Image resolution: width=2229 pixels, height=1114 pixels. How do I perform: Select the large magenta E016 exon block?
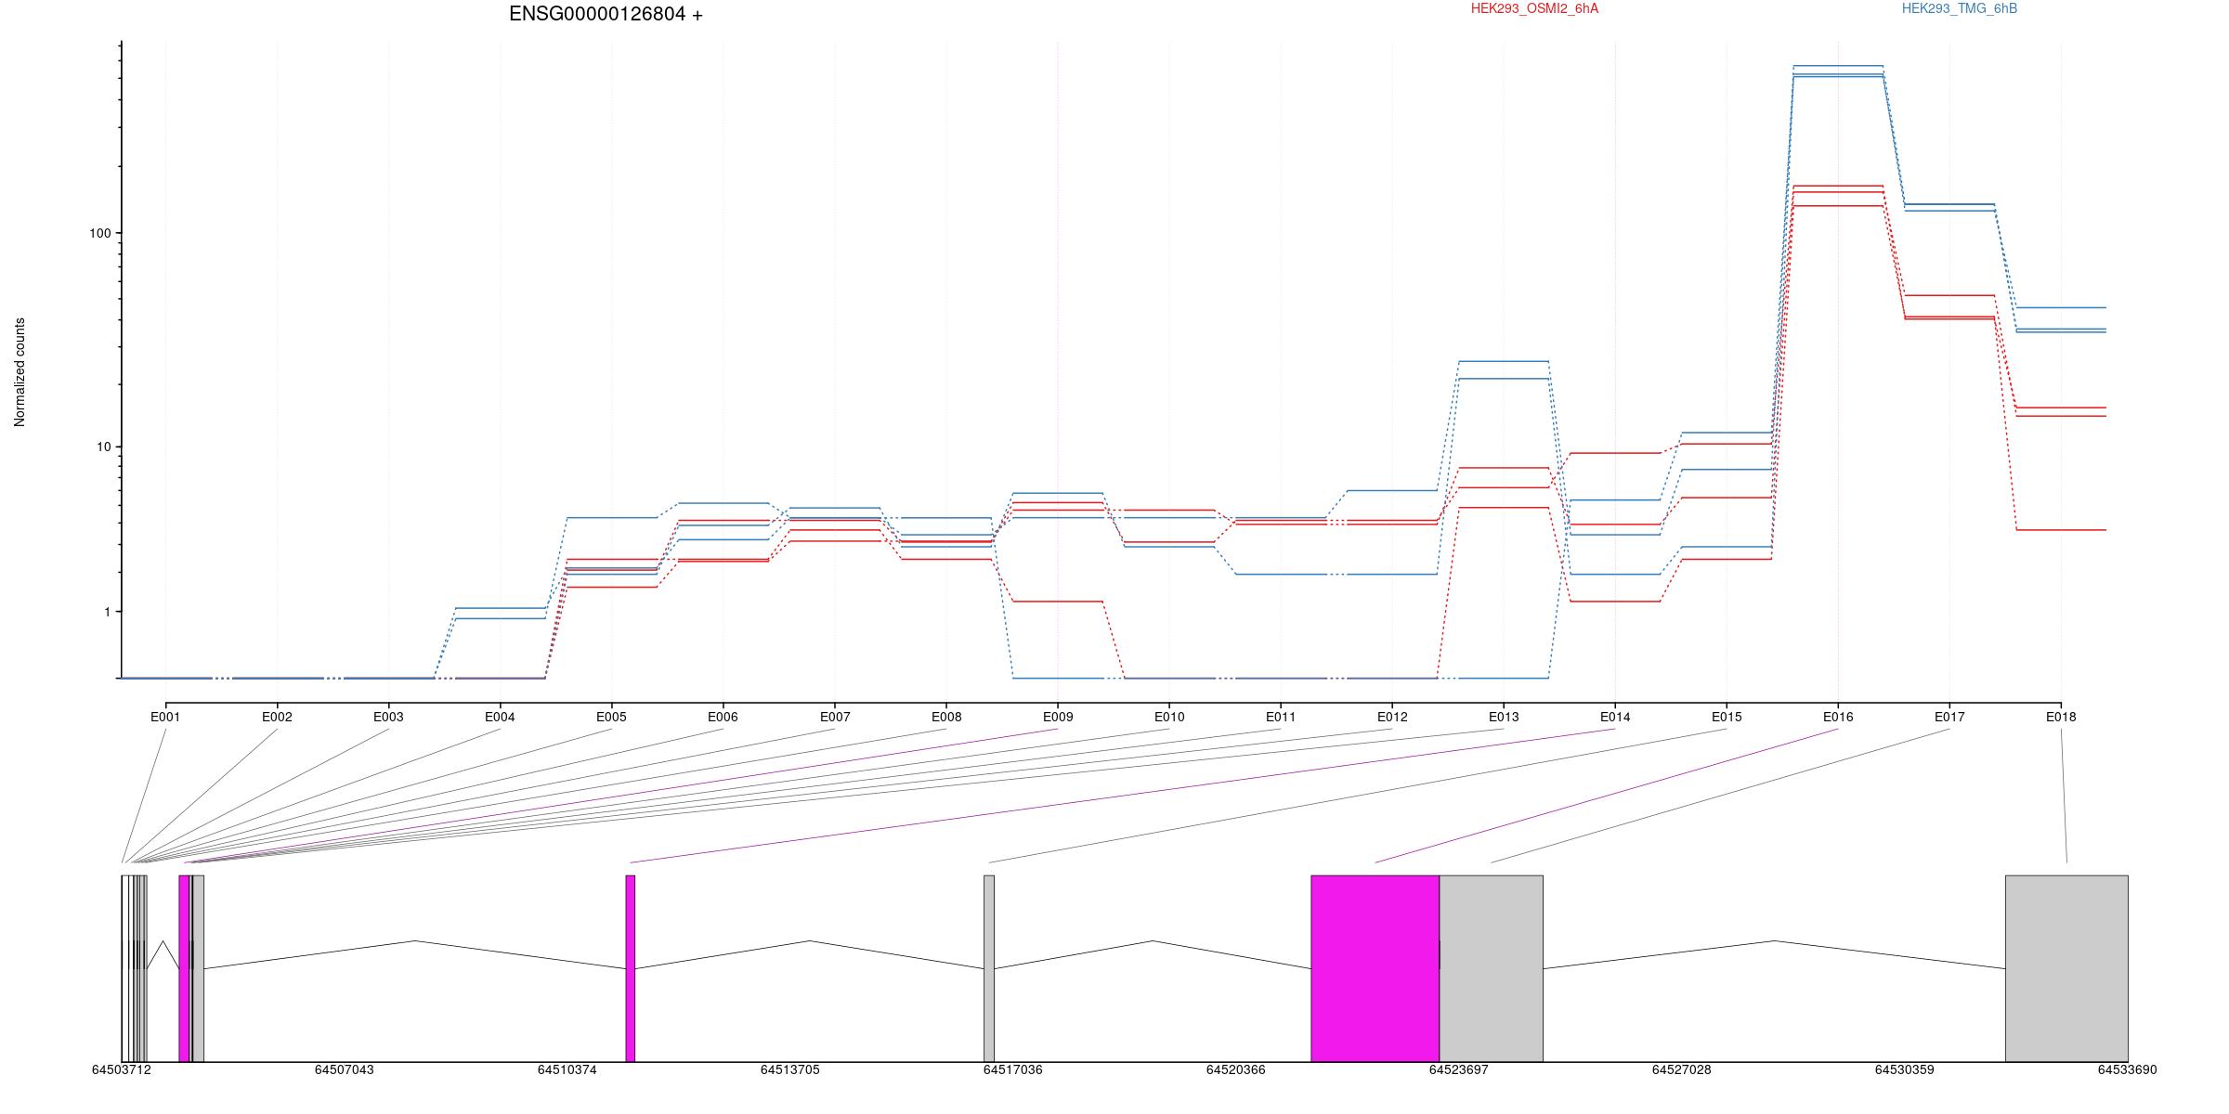pos(1375,968)
